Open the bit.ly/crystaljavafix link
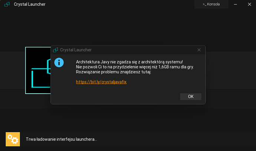Image resolution: width=256 pixels, height=151 pixels. coord(101,82)
